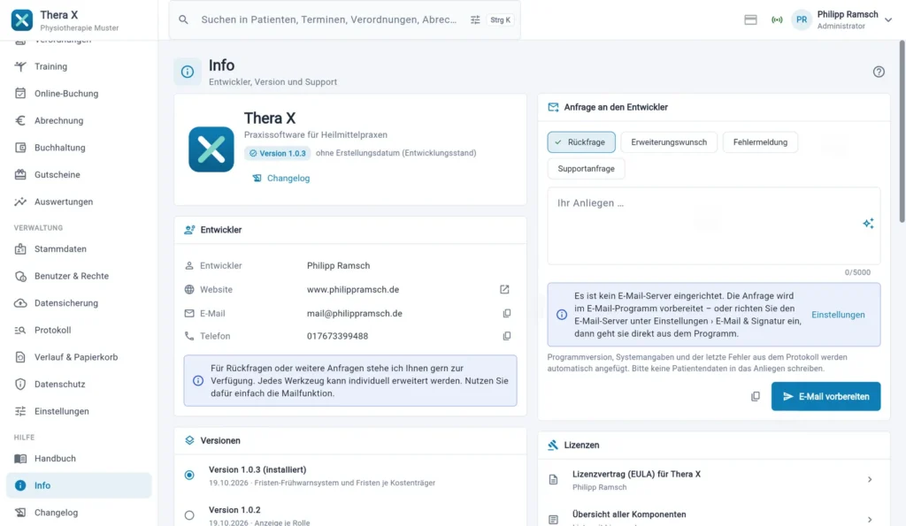Open Training in sidebar
The height and width of the screenshot is (526, 906).
[79, 66]
